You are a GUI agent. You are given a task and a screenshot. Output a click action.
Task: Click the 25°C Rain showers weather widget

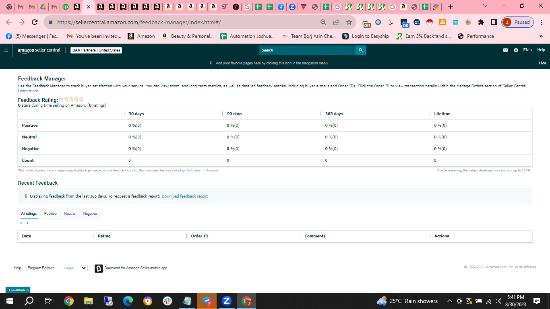(407, 301)
